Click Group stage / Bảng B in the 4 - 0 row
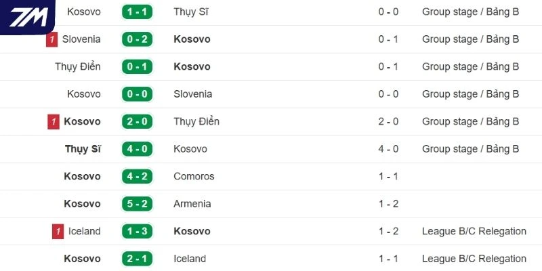542x271 pixels. pos(470,149)
